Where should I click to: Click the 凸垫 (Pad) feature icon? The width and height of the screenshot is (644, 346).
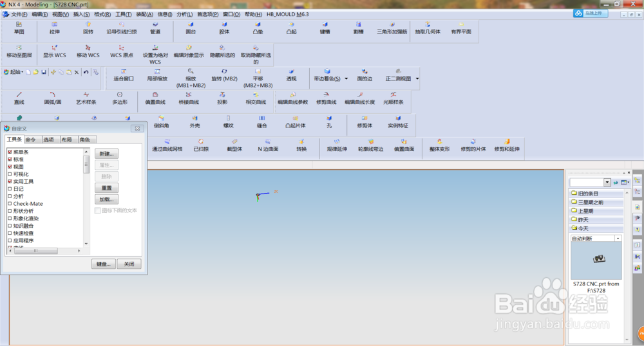pyautogui.click(x=258, y=24)
